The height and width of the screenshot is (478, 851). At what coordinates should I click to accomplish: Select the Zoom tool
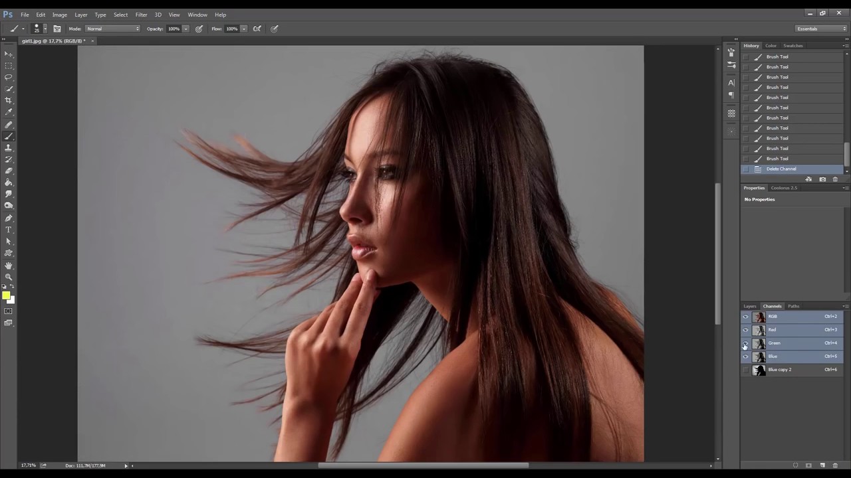point(9,277)
